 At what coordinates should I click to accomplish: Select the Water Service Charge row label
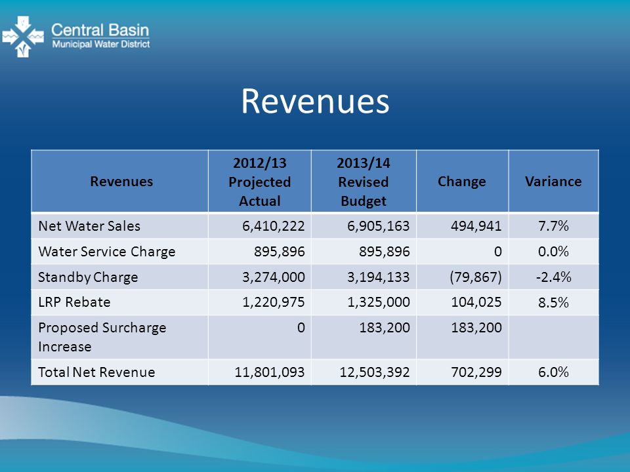[x=107, y=252]
